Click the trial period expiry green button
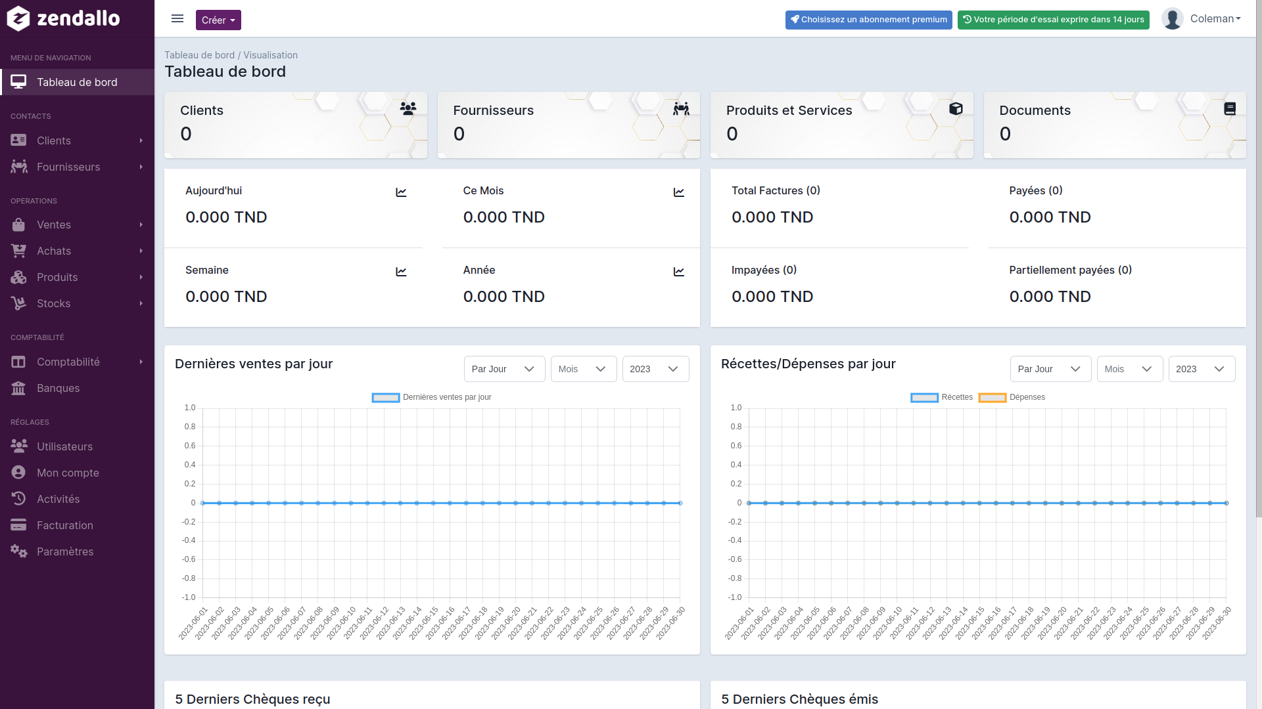This screenshot has width=1262, height=709. [x=1054, y=20]
